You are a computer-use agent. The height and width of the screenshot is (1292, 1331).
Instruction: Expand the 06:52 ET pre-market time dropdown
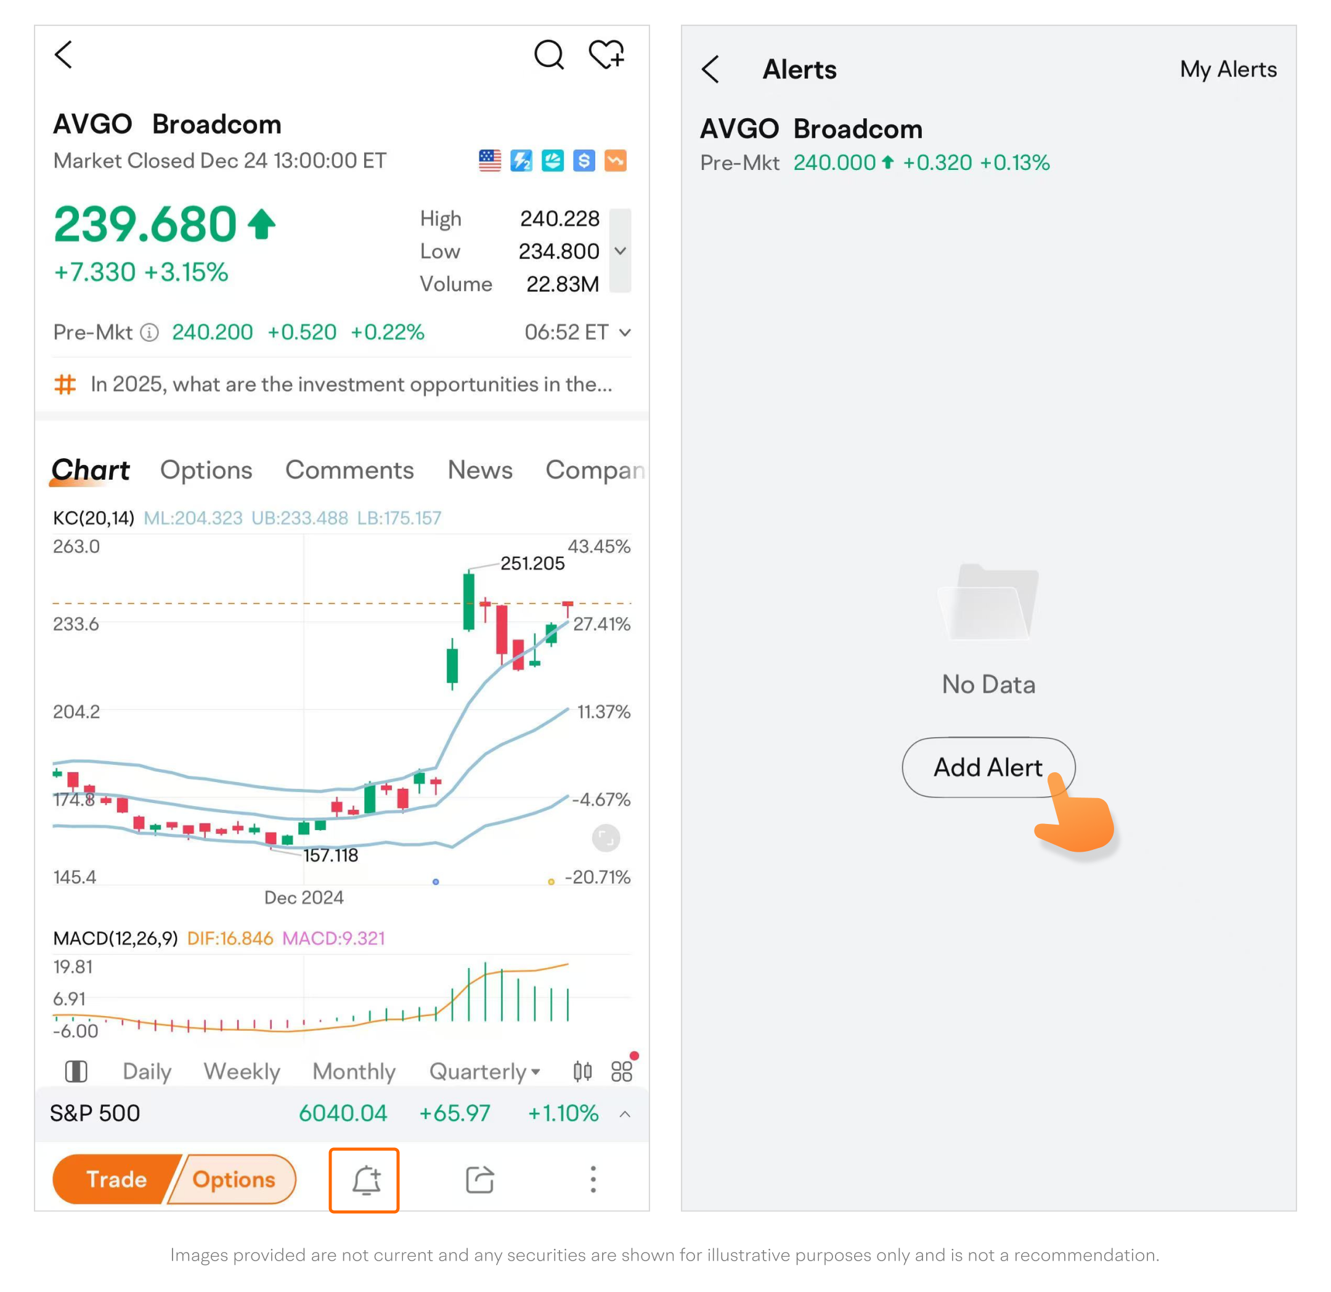click(x=625, y=333)
